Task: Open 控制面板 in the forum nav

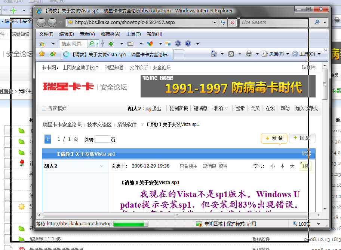Action: 179,109
